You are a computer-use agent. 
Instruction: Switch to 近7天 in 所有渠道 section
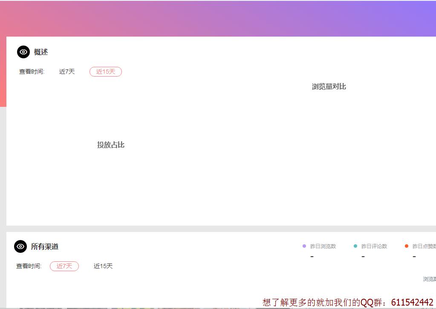[64, 266]
